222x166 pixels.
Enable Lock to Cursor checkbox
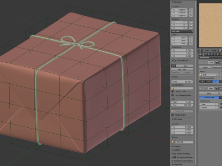[173, 91]
